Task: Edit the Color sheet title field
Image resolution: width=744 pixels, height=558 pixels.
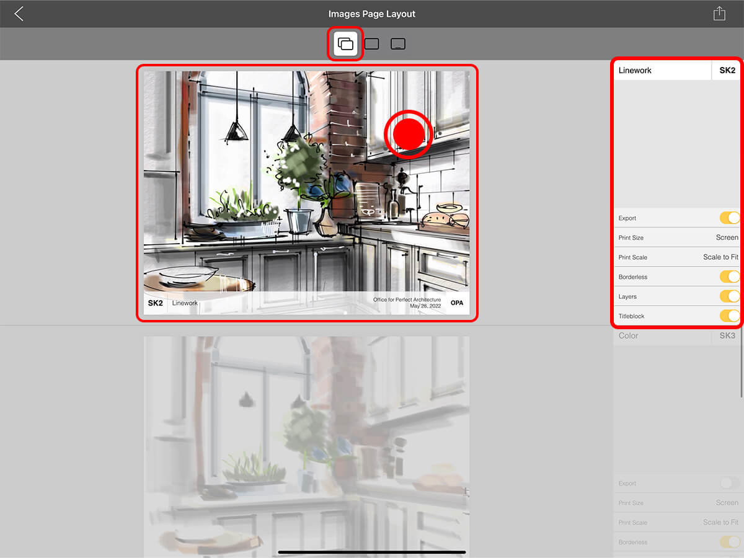Action: (x=662, y=335)
